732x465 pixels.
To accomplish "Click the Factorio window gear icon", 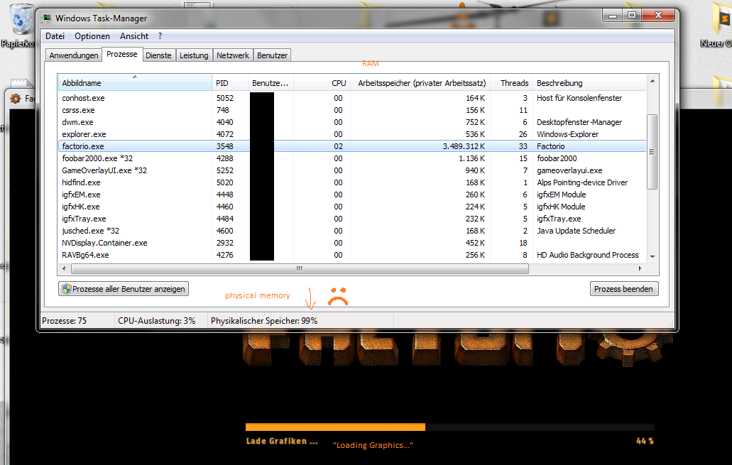I will (16, 99).
